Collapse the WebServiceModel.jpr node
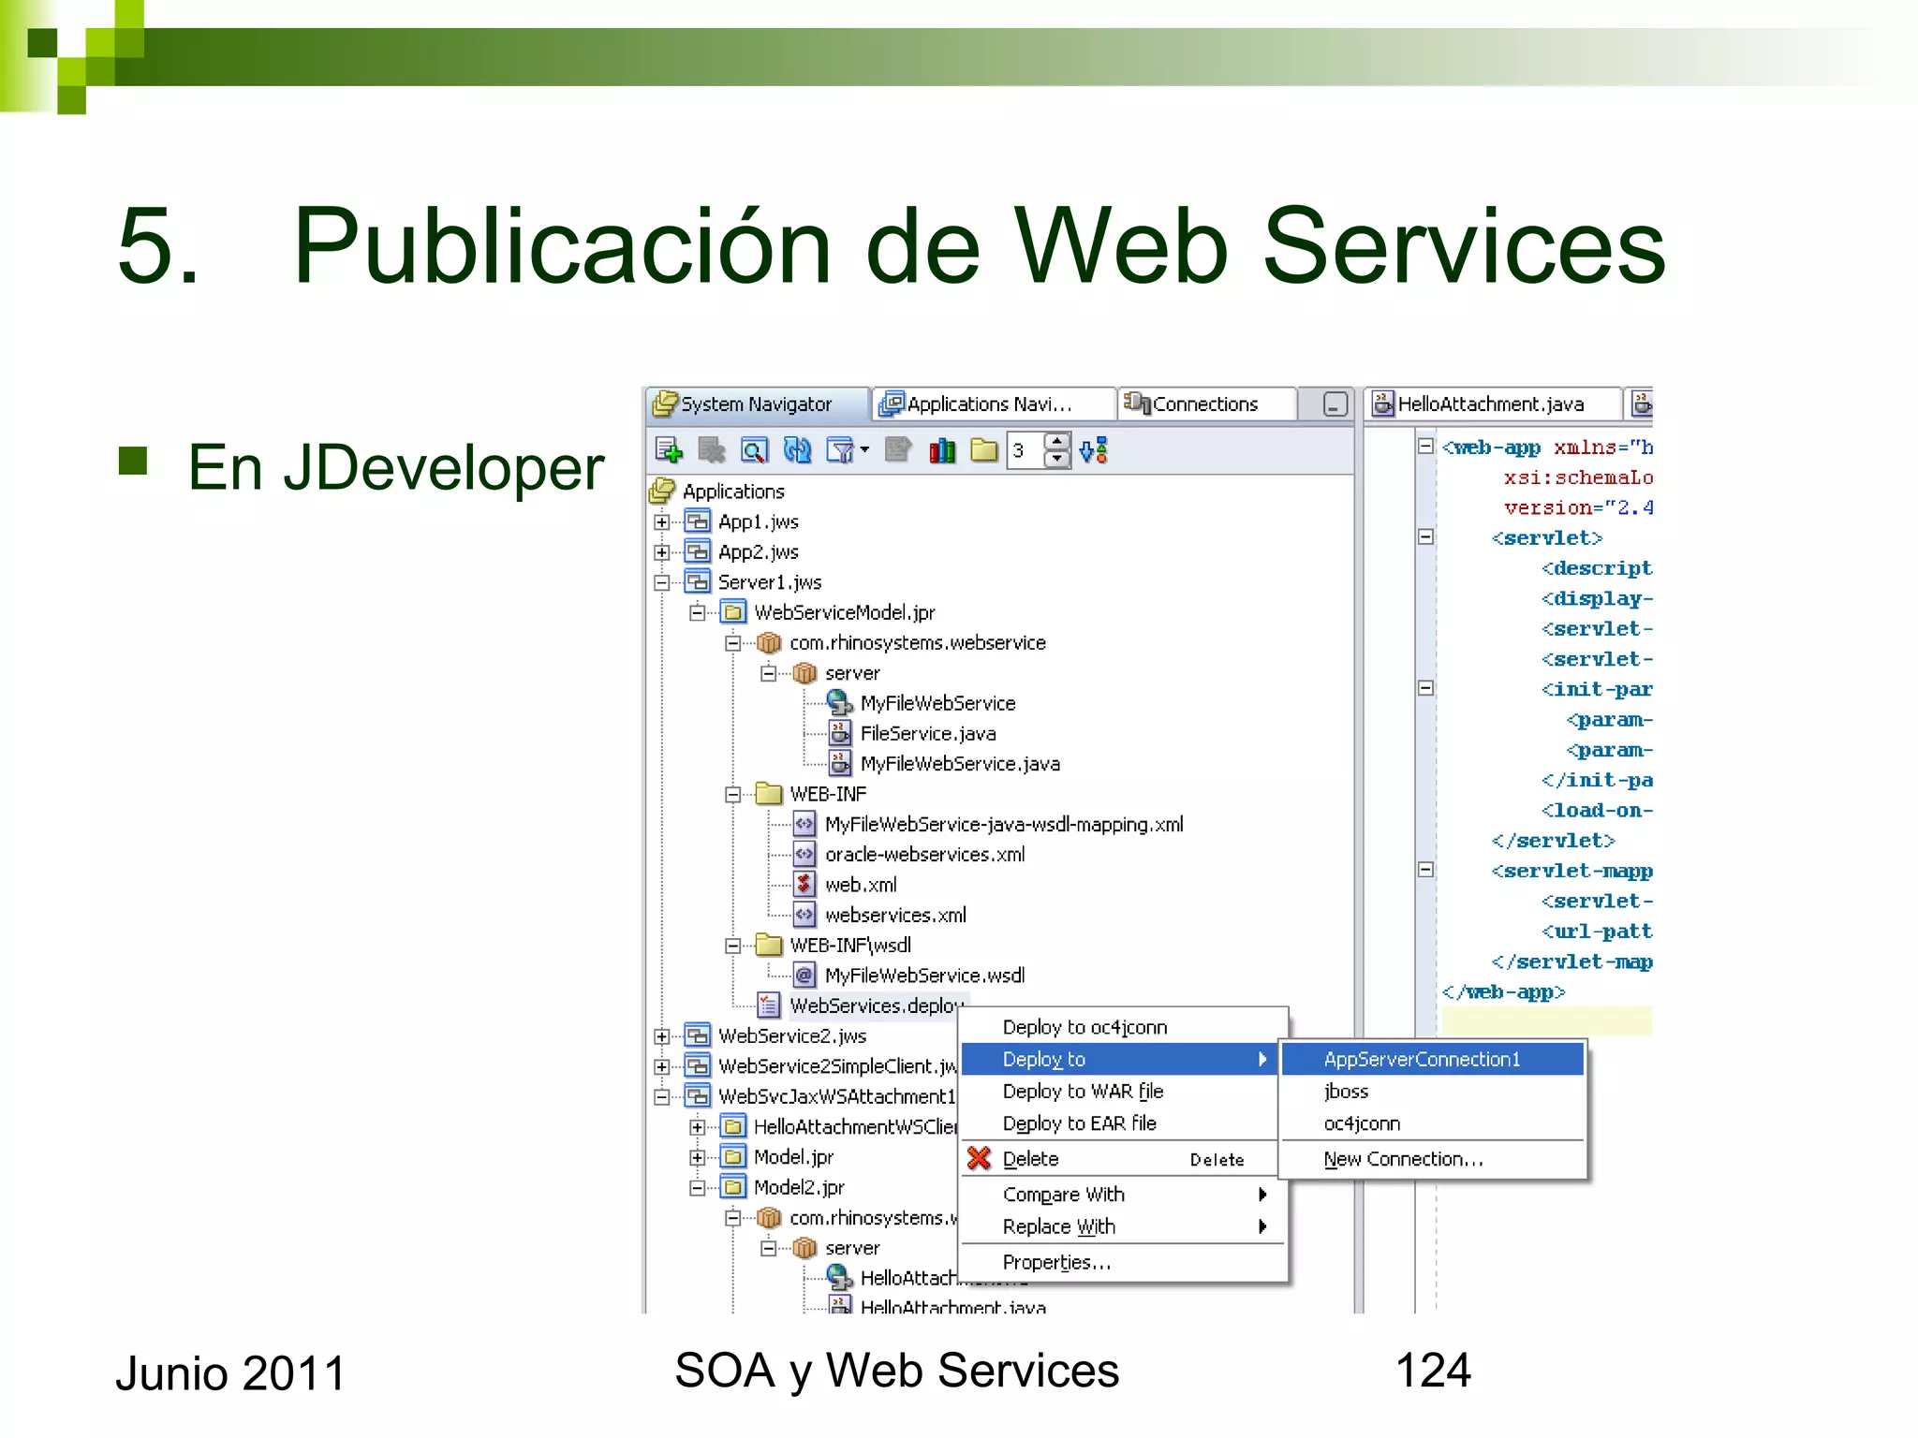This screenshot has width=1918, height=1438. click(698, 612)
